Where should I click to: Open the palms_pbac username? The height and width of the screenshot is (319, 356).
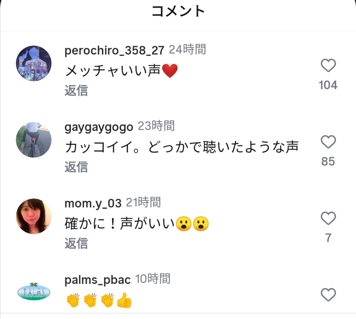click(x=98, y=280)
